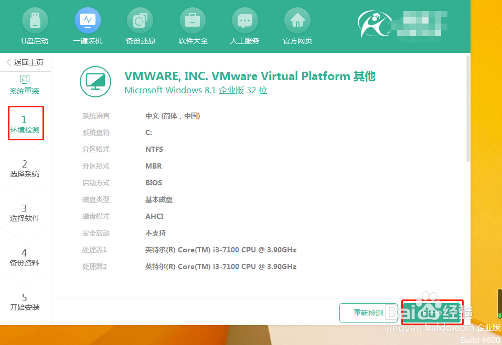Click the 分区形式 label
The height and width of the screenshot is (345, 502).
coord(95,166)
